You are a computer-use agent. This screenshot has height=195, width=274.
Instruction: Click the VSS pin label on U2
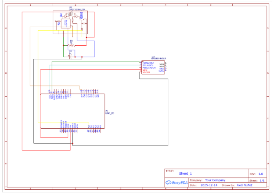[161, 65]
